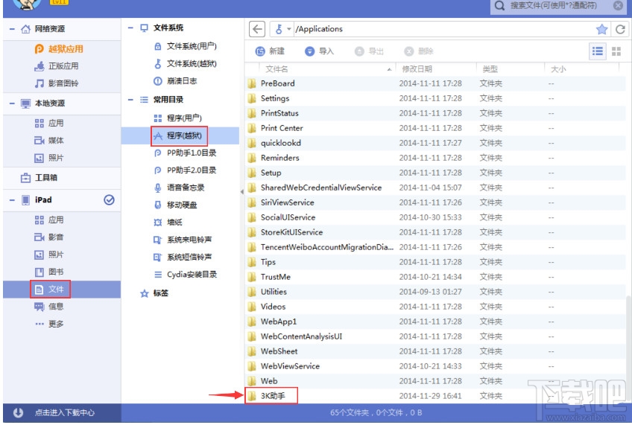The height and width of the screenshot is (425, 632).
Task: Sort by 大小 column header
Action: (582, 69)
